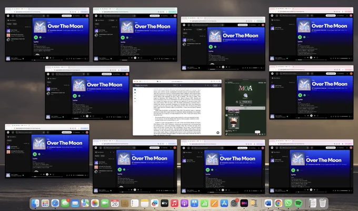Launch Freeform from the Dock
Screen dimensions: 358x211
click(155, 203)
